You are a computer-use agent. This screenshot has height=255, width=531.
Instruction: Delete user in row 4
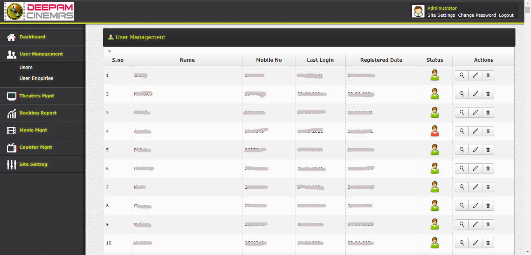(488, 131)
